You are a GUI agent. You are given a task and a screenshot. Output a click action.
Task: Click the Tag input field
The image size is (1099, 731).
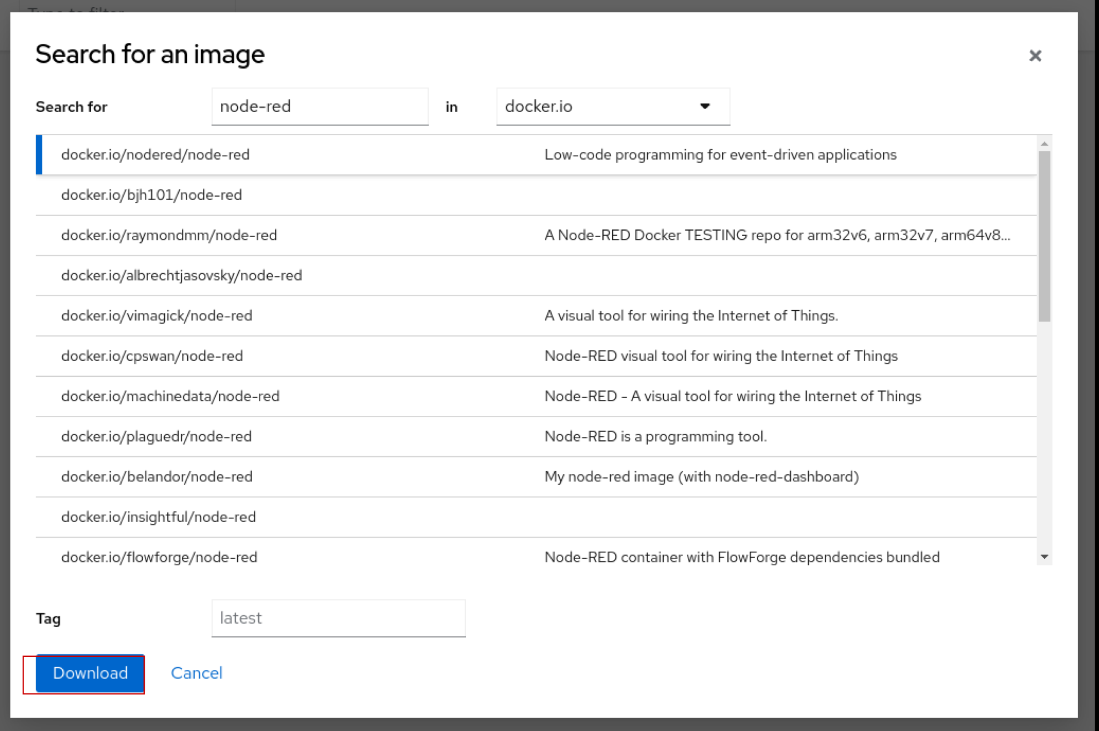(x=338, y=618)
